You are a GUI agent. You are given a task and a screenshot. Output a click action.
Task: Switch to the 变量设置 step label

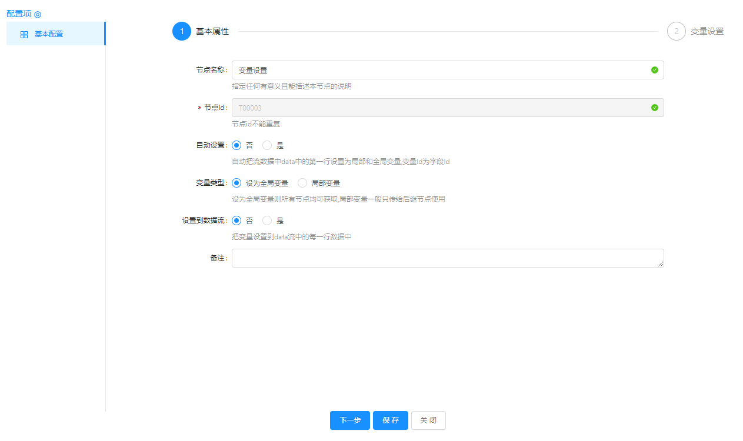point(707,31)
